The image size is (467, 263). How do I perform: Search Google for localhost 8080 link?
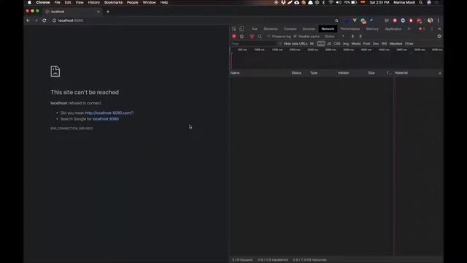tap(105, 119)
